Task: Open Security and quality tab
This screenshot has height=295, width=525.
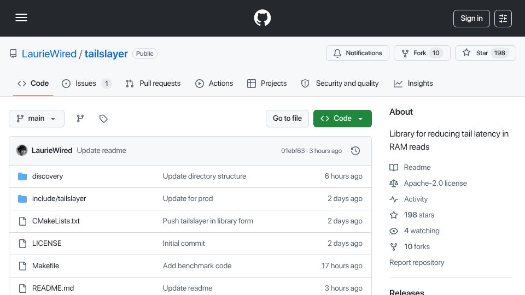Action: click(340, 83)
